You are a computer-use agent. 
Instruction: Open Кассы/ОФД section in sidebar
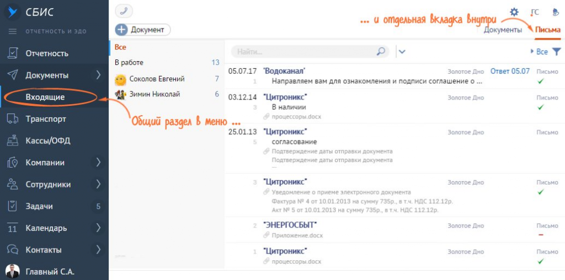[47, 141]
